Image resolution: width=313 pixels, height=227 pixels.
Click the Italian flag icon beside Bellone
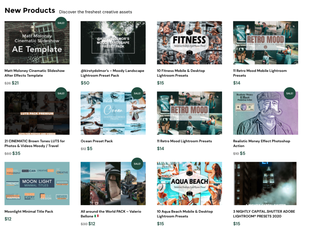pyautogui.click(x=97, y=216)
